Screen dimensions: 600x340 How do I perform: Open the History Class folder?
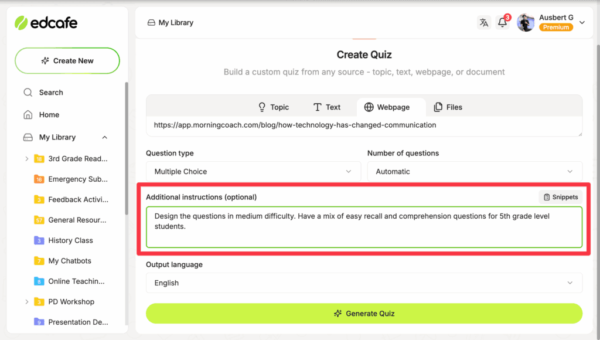tap(70, 240)
